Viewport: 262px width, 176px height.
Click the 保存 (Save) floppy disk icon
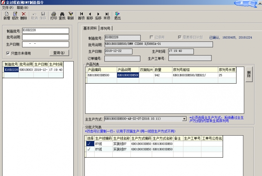[x=43, y=16]
